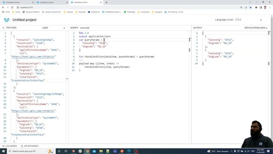This screenshot has height=154, width=273.
Task: Open the taskbar clock and date
Action: point(260,151)
